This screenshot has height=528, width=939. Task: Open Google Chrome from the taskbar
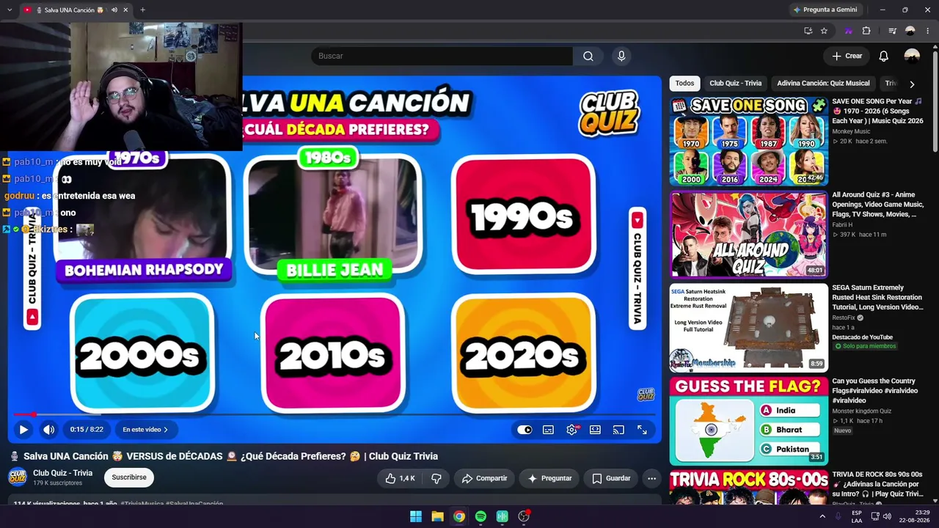pyautogui.click(x=458, y=516)
